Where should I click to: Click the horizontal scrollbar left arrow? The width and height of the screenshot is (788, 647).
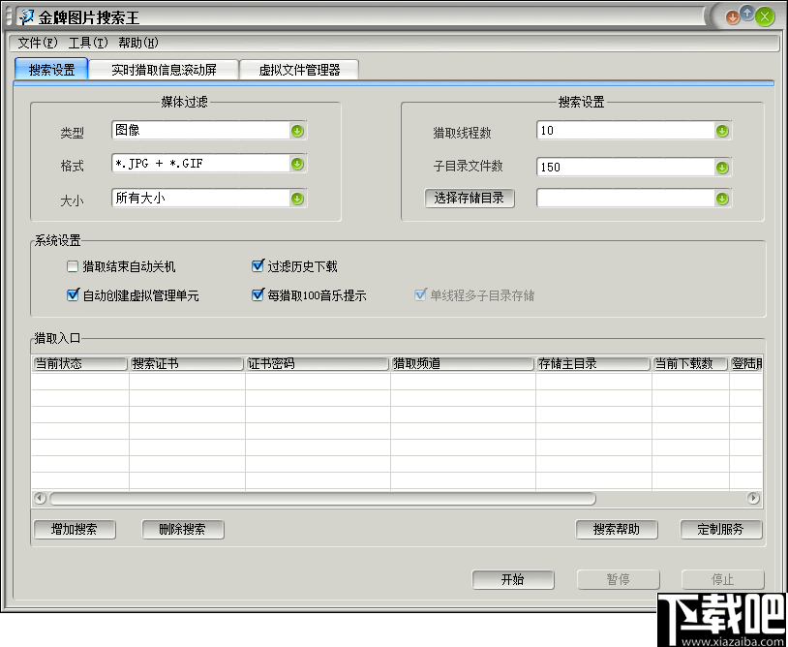41,499
